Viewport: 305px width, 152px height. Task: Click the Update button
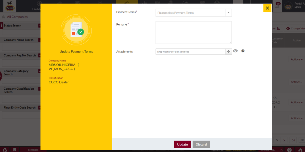[183, 145]
